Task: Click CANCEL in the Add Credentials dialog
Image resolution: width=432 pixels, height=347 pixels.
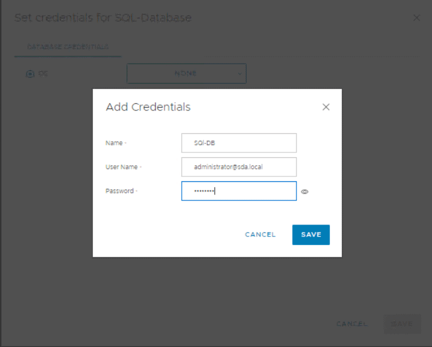Action: 260,235
